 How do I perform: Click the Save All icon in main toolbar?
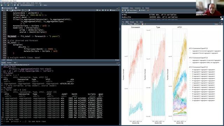pyautogui.click(x=15, y=5)
